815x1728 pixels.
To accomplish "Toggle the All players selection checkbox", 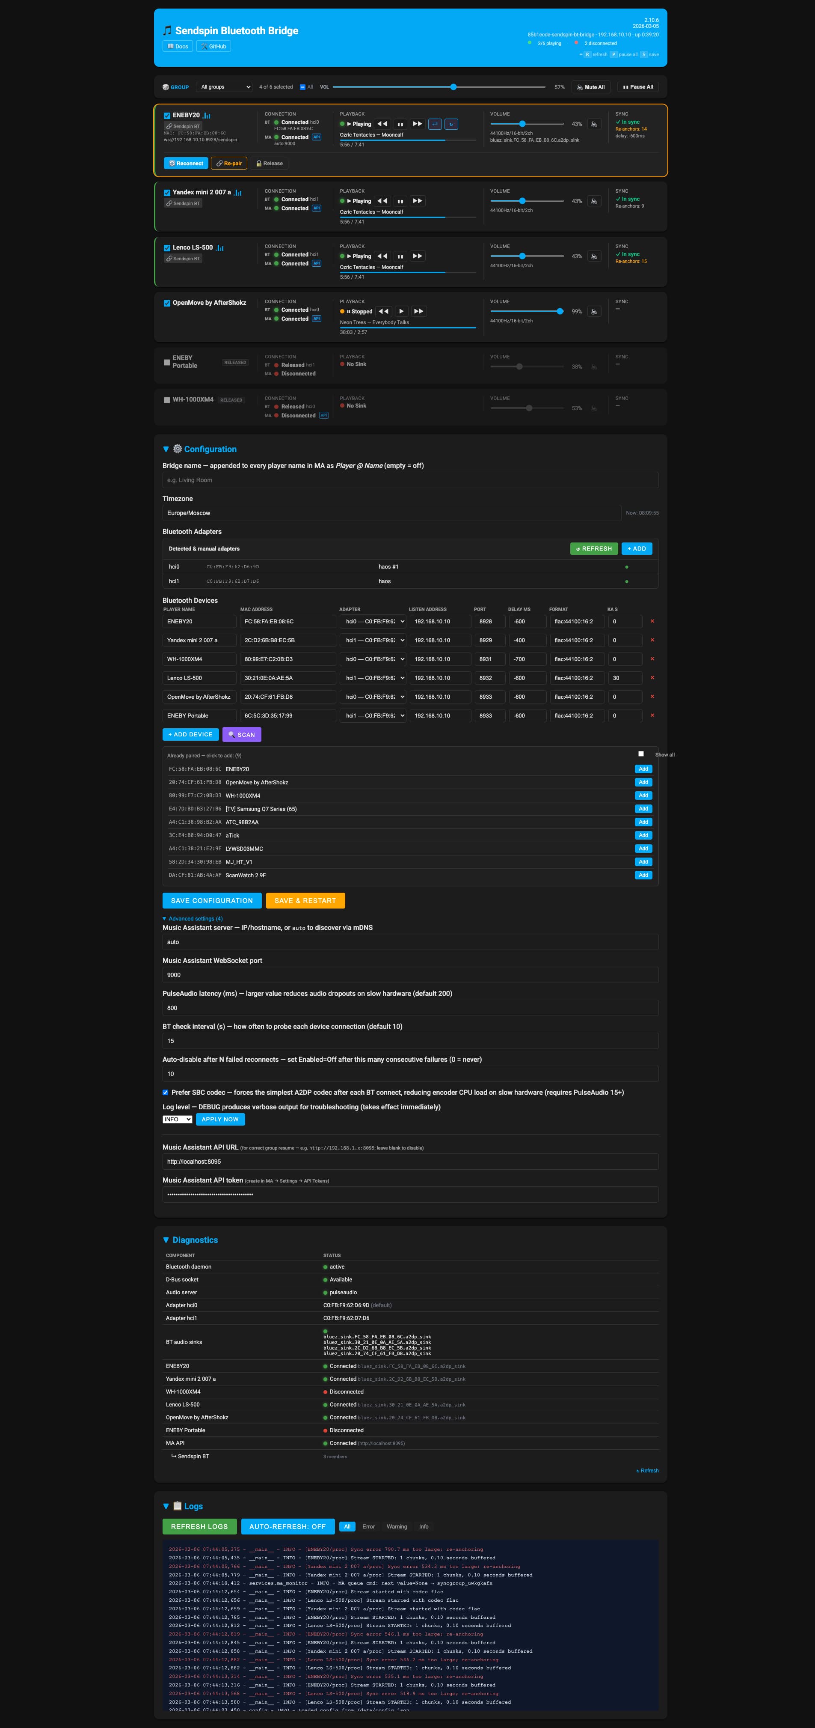I will point(302,87).
